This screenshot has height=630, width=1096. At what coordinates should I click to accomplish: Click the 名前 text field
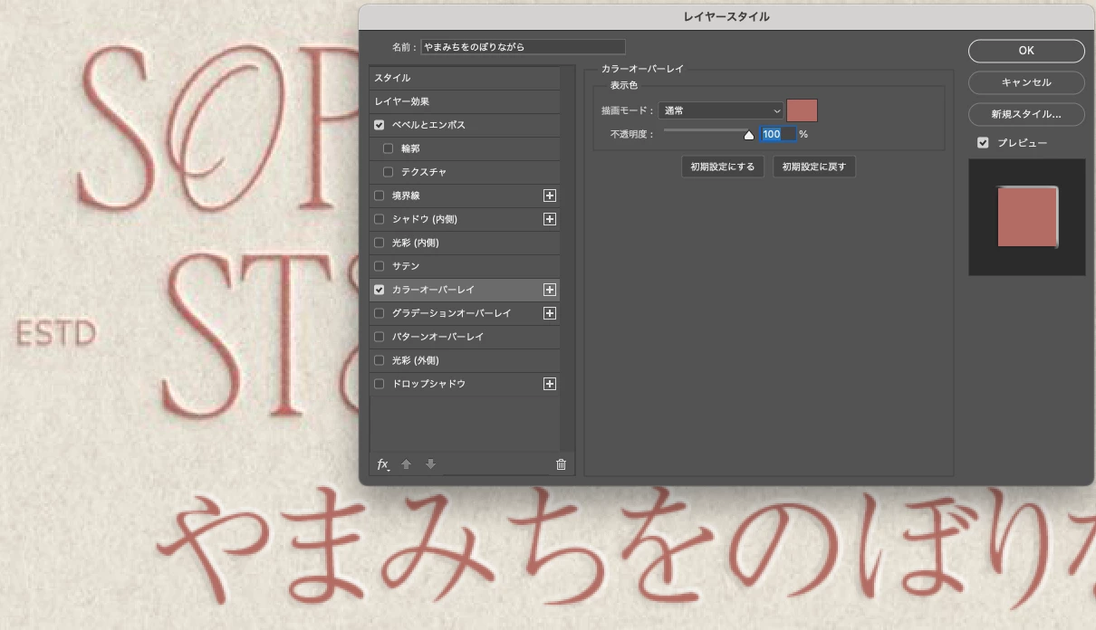click(x=524, y=46)
